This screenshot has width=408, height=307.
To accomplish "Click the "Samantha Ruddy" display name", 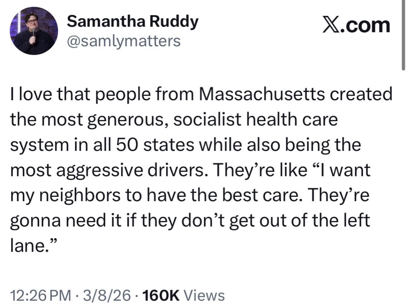I will click(133, 22).
